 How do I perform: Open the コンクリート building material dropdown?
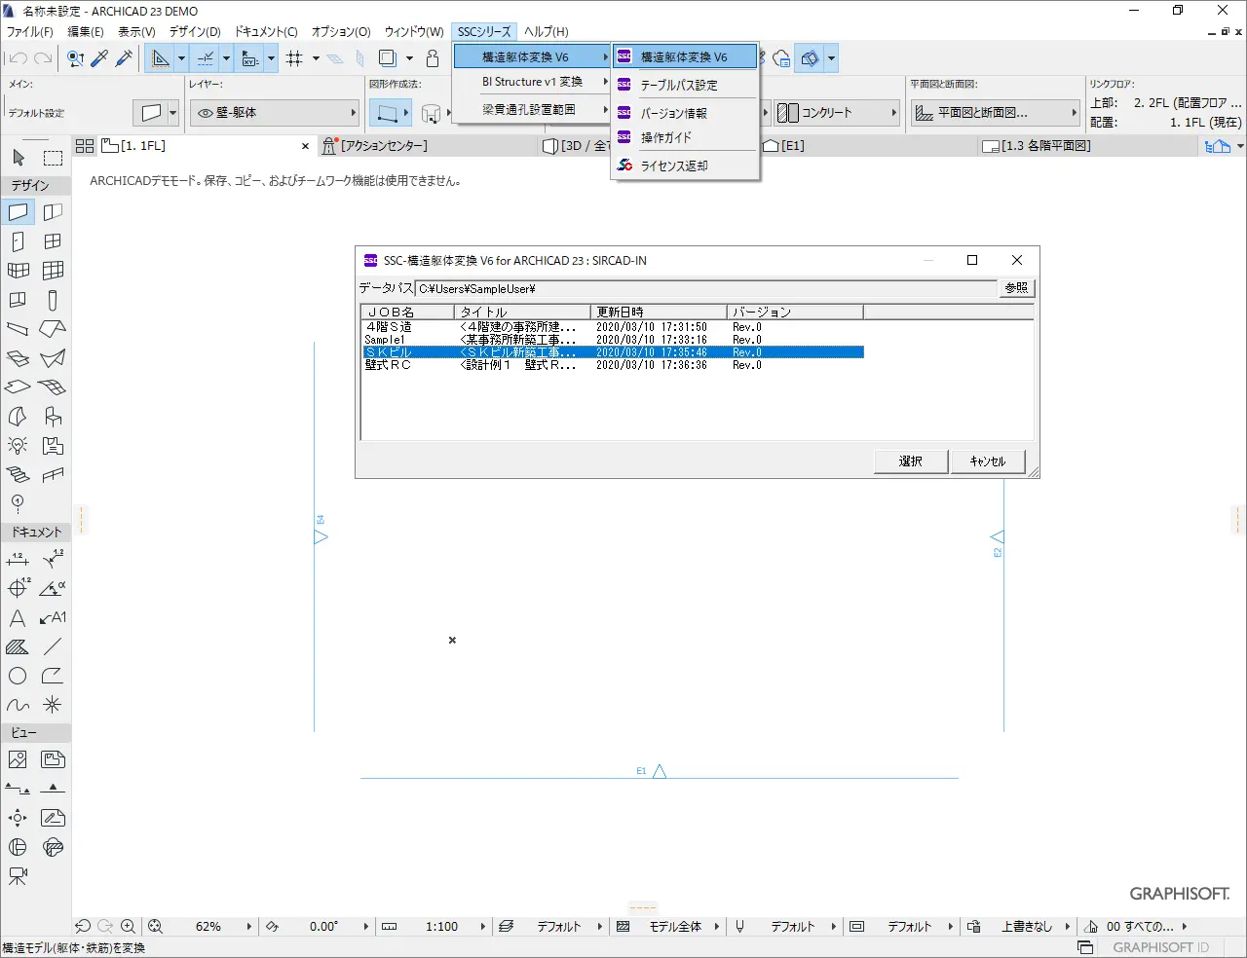tap(893, 113)
